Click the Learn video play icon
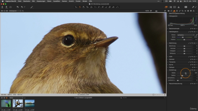This screenshot has height=111, width=198. tap(186, 7)
